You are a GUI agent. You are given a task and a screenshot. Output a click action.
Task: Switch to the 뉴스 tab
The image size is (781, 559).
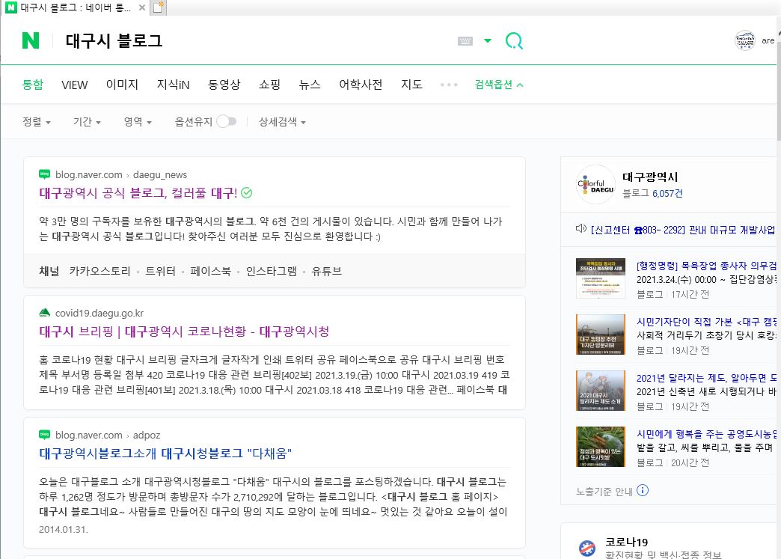click(310, 85)
